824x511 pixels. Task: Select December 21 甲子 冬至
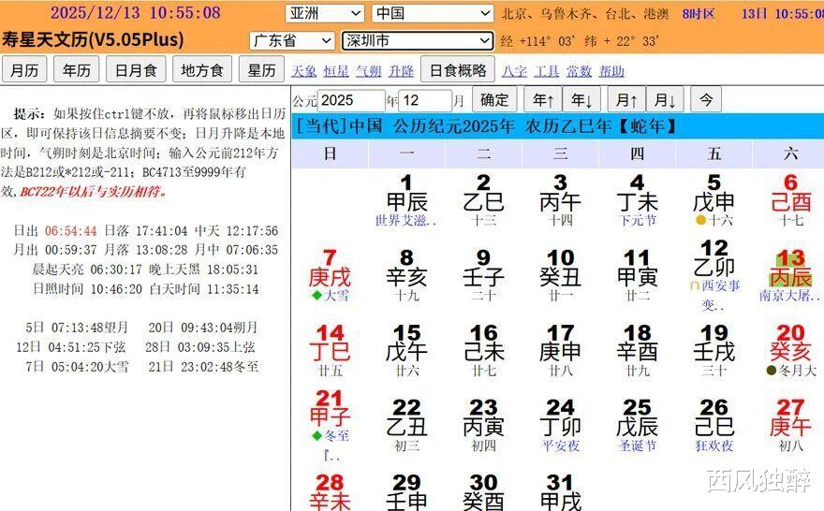pos(330,425)
